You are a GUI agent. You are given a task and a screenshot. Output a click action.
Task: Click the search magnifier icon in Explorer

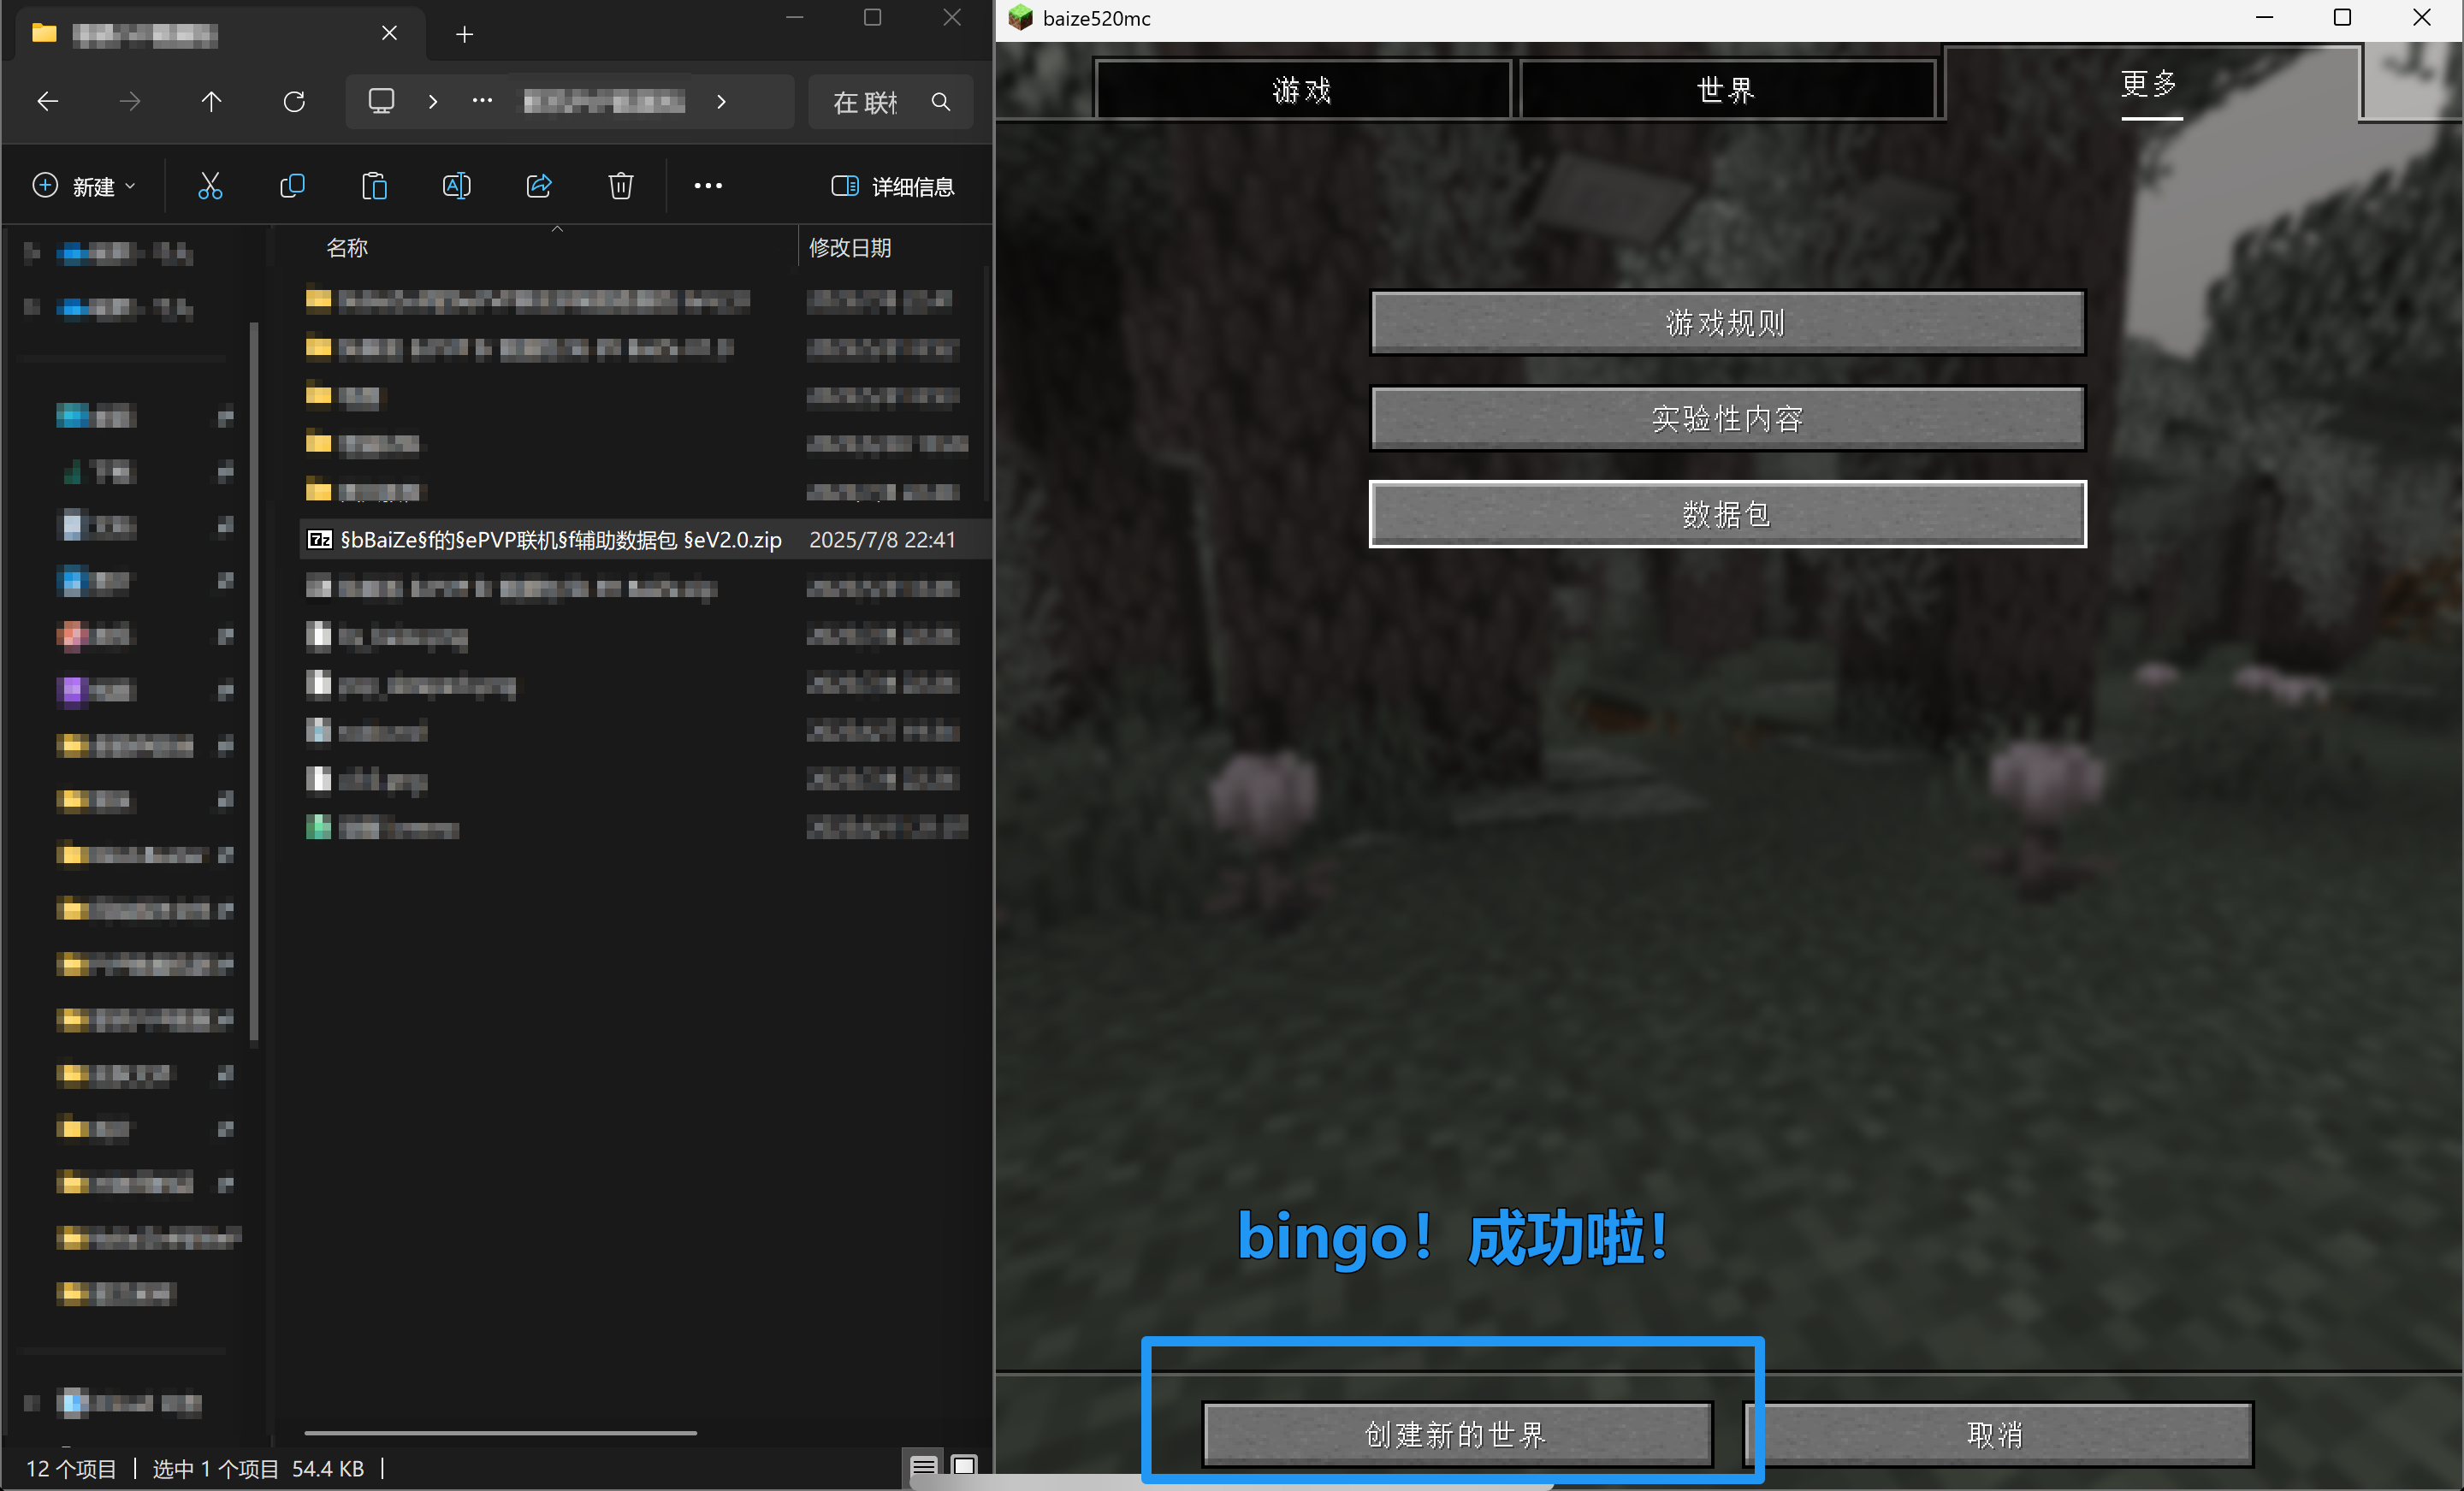(x=941, y=102)
